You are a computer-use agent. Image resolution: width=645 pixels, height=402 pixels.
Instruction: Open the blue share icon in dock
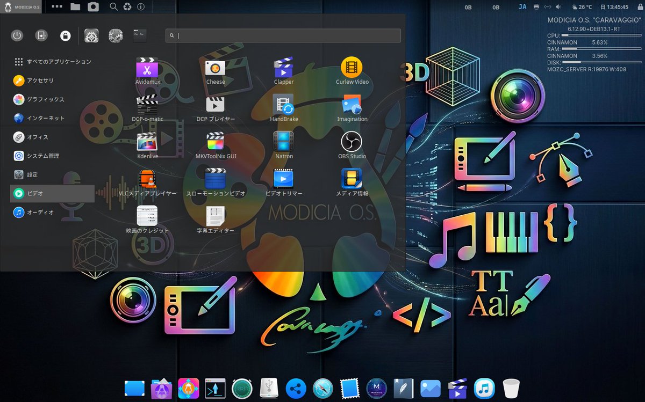[296, 388]
